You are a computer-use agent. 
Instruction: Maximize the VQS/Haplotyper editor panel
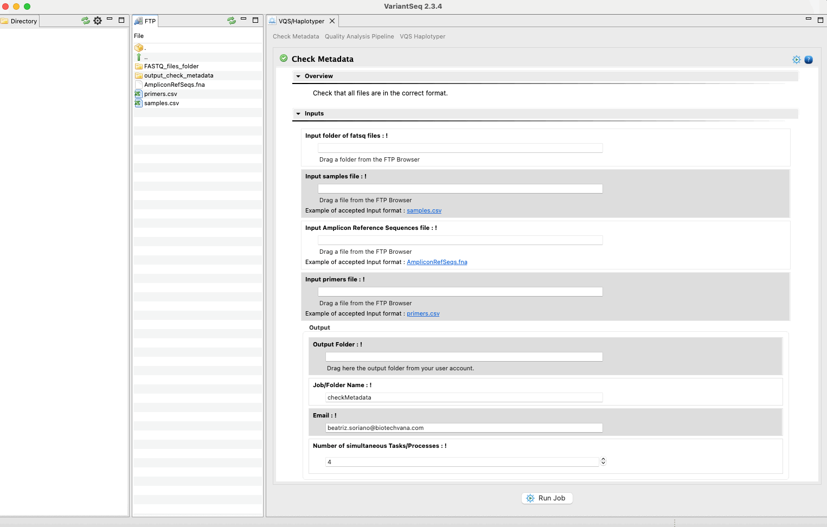(820, 20)
